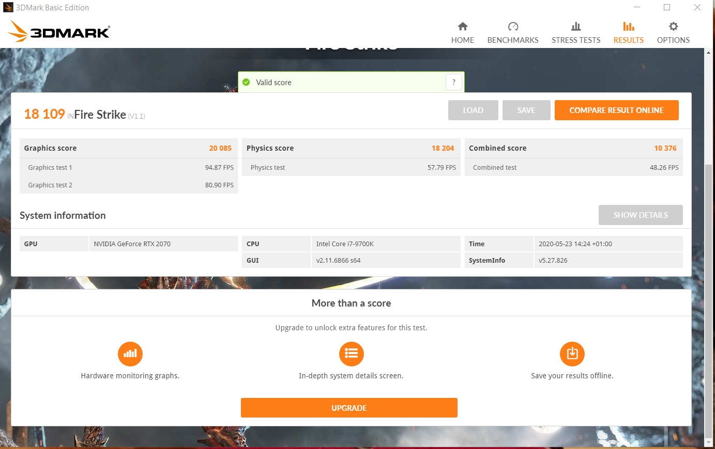Click the UPGRADE button
Viewport: 715px width, 449px height.
(x=349, y=408)
